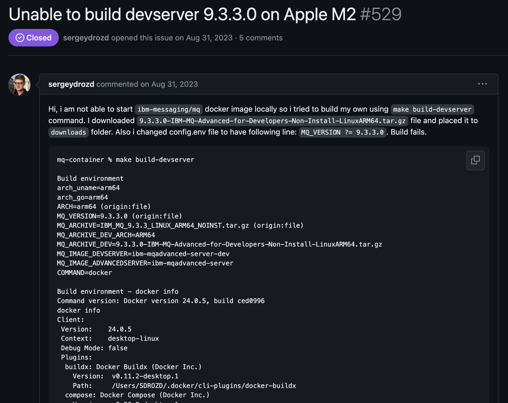Click the 'Version: v0.11.2-desktop.1' line
Screen dimensions: 508x403
[x=125, y=376]
